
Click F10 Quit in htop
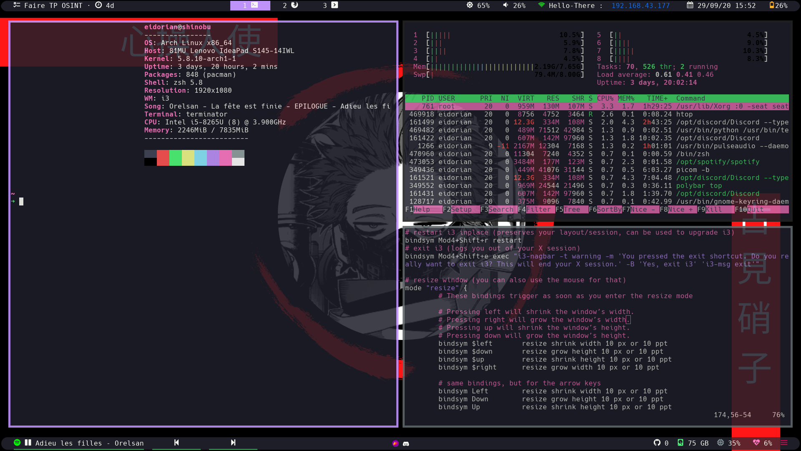point(761,210)
